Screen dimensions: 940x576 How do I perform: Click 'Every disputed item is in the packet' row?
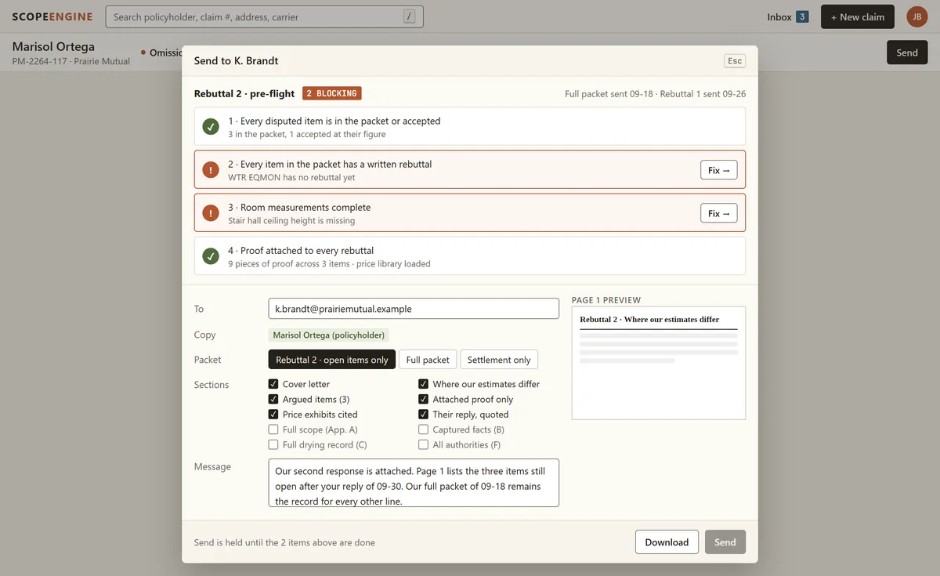470,127
